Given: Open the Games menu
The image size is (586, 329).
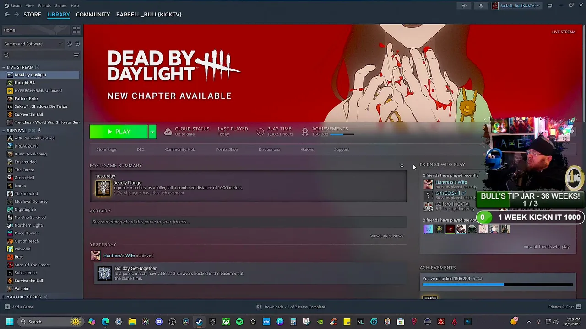Looking at the screenshot, I should pyautogui.click(x=60, y=5).
